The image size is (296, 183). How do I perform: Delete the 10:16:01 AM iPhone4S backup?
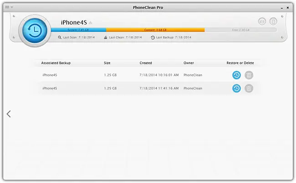tap(249, 75)
